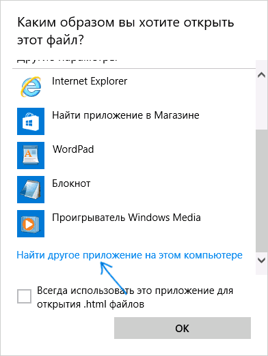Click the app list scrollbar thumb
Image resolution: width=268 pixels, height=356 pixels.
pos(261,191)
